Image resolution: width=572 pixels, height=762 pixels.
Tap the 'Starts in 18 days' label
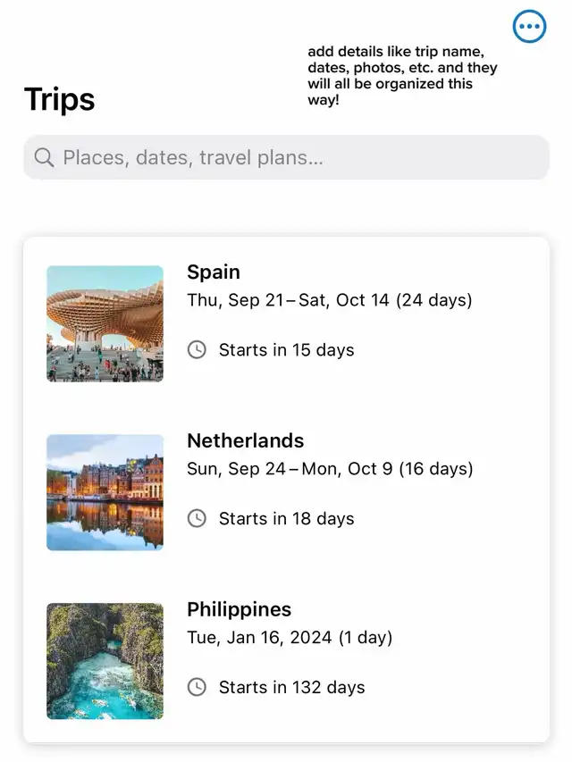pyautogui.click(x=286, y=518)
